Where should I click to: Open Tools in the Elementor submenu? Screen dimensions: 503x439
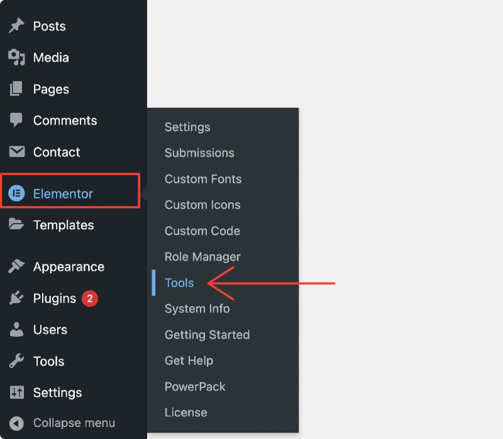[x=179, y=283]
